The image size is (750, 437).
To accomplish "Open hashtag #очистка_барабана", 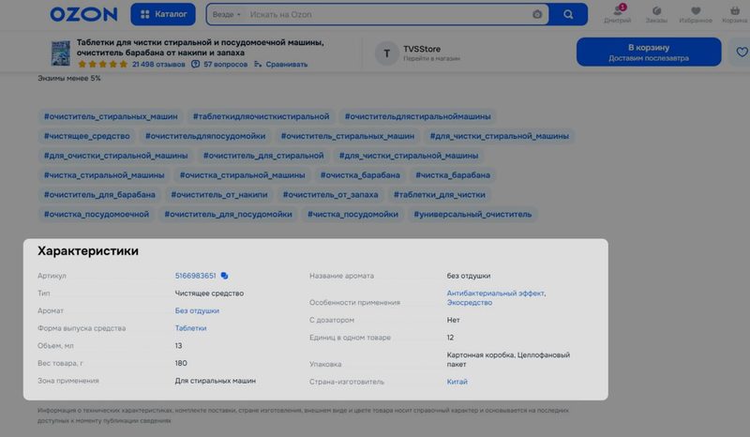I will pyautogui.click(x=360, y=175).
